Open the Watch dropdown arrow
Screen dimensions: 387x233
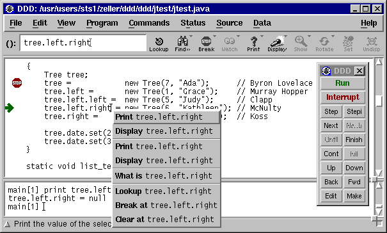(238, 36)
